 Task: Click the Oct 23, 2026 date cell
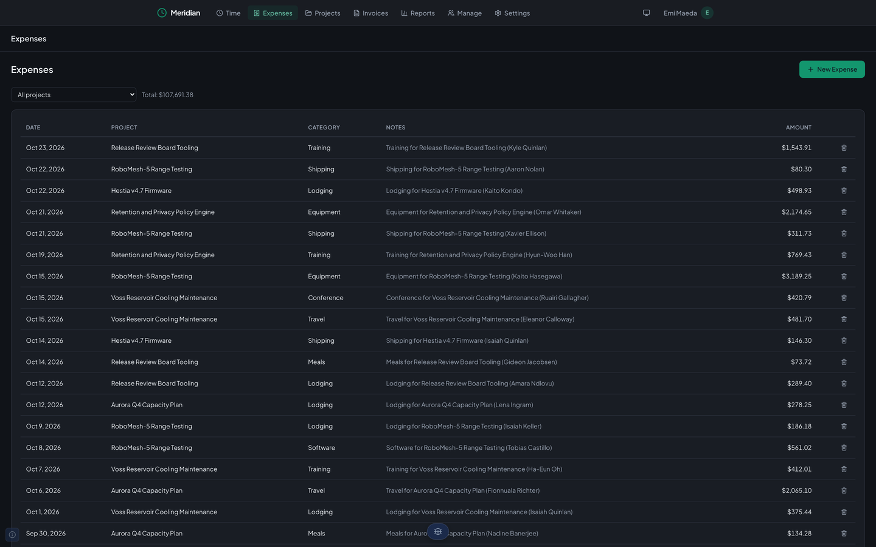[45, 148]
